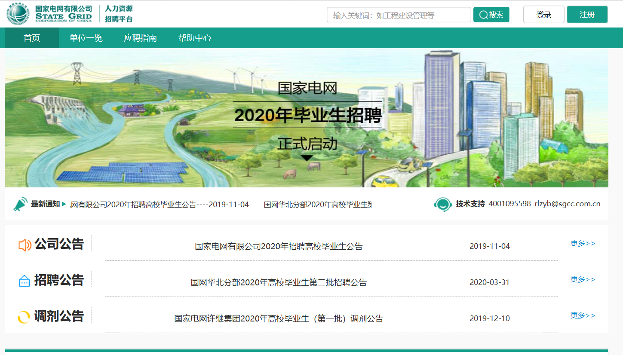Image resolution: width=623 pixels, height=355 pixels.
Task: Open the 应聘指南 navigation tab
Action: pos(140,38)
